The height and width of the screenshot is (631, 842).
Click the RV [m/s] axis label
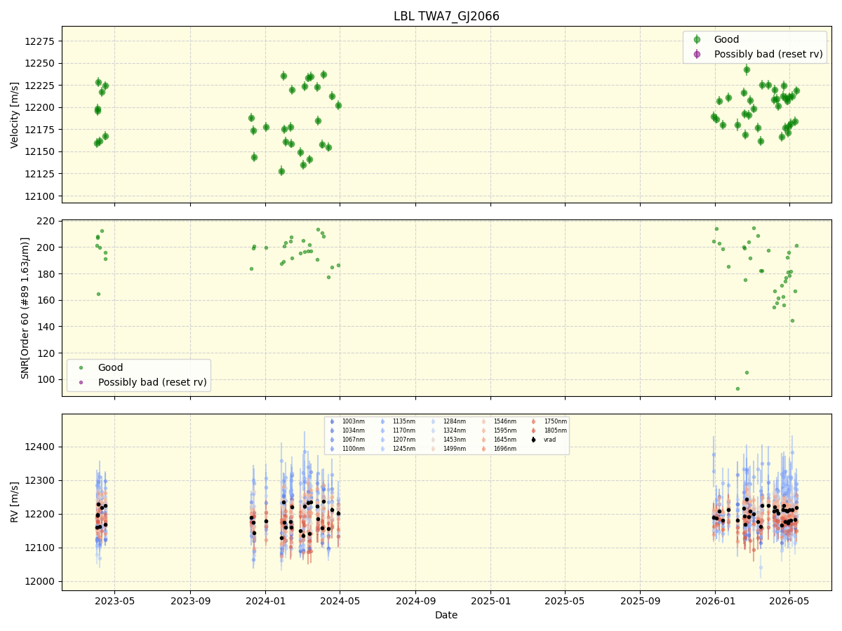tap(15, 501)
